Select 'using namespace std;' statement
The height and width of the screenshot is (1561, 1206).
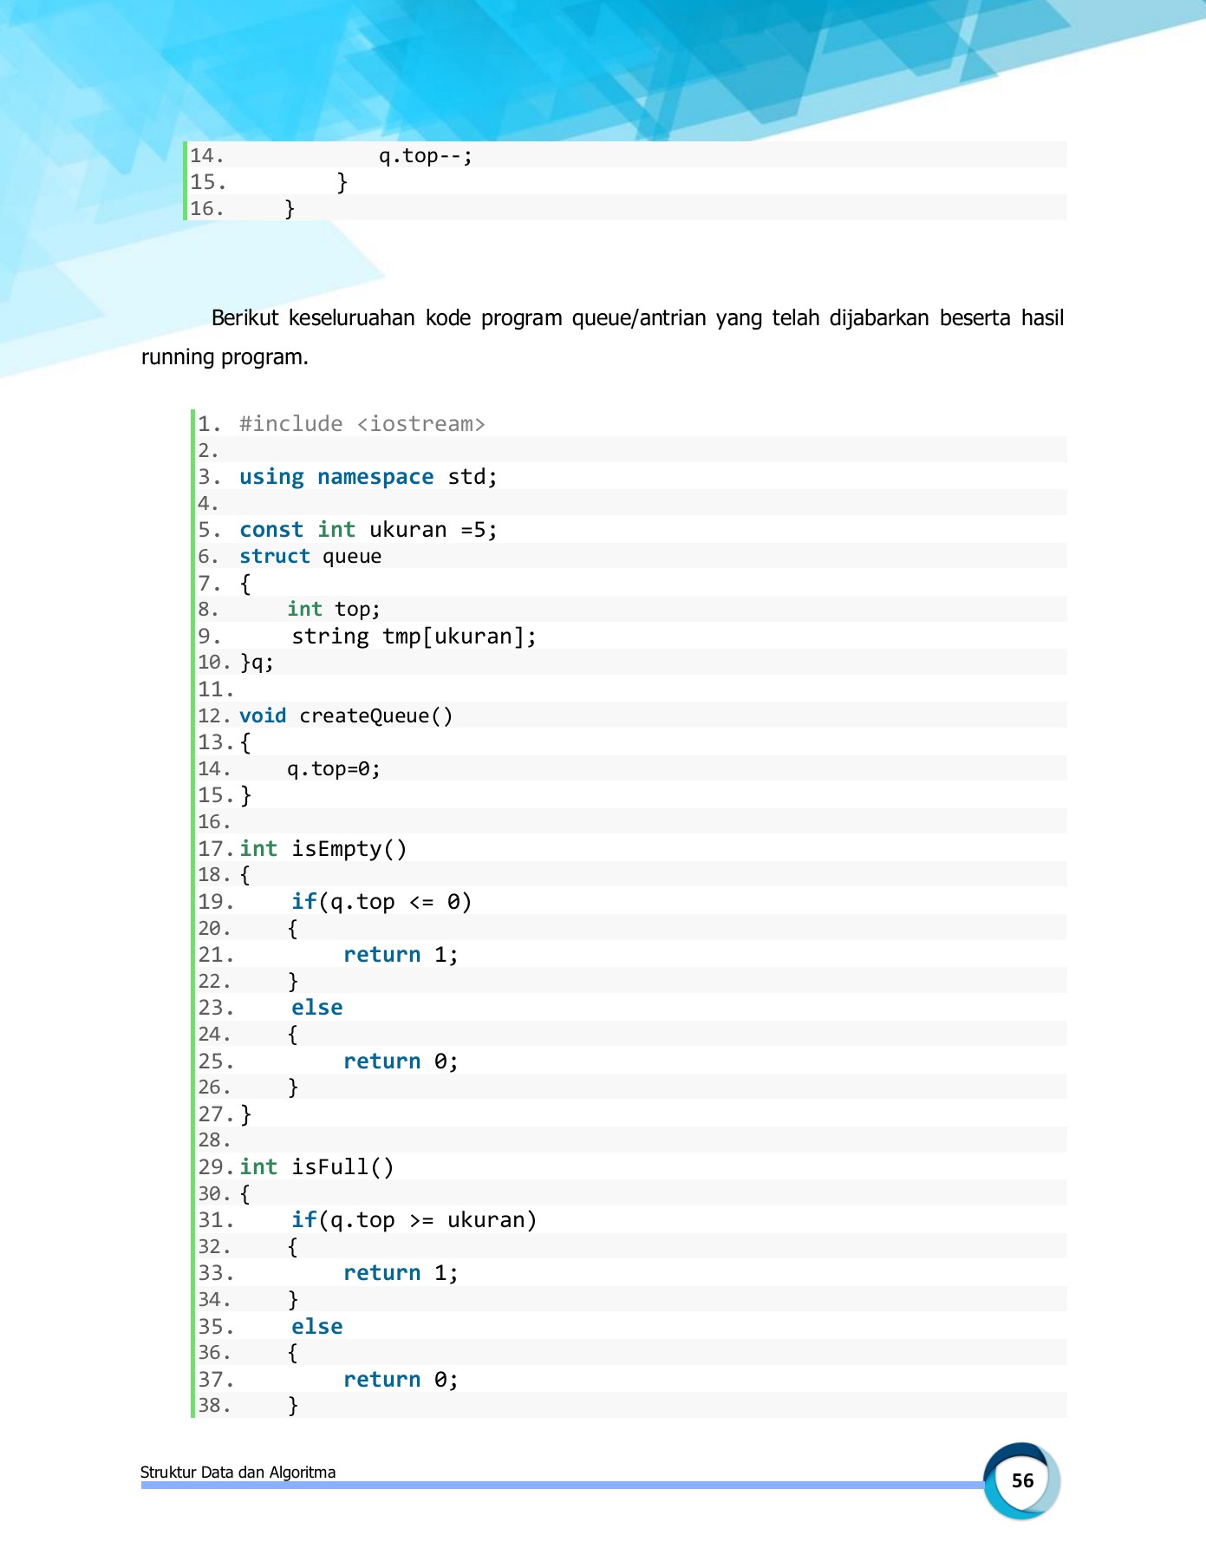coord(368,477)
